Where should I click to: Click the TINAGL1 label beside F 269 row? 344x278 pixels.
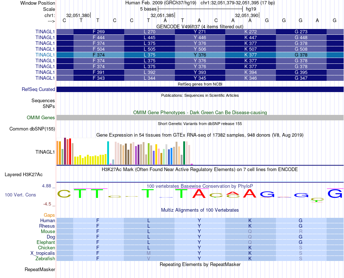pyautogui.click(x=45, y=32)
